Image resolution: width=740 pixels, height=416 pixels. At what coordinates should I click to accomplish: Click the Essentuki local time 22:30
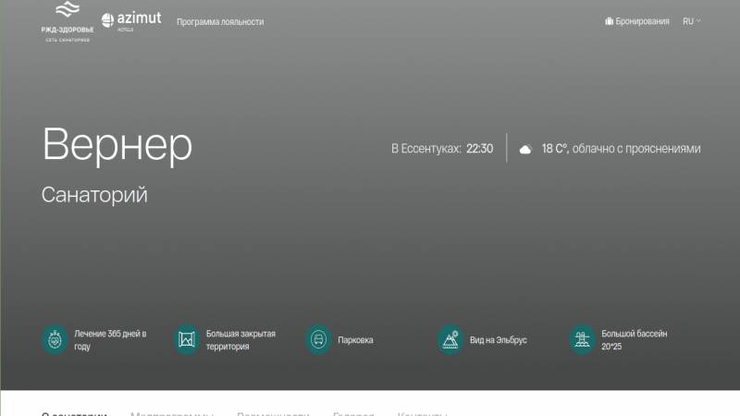coord(479,149)
